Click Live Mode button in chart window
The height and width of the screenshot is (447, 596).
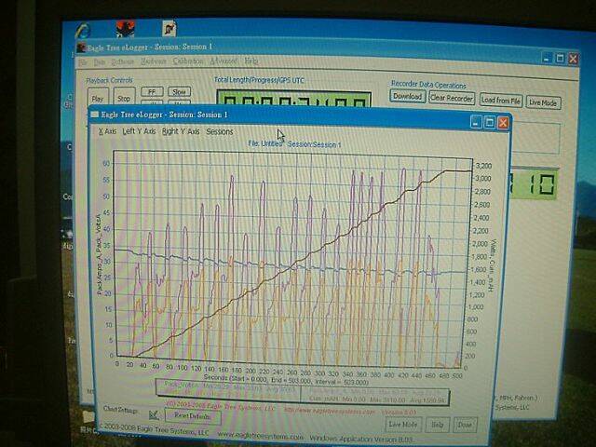click(x=403, y=424)
